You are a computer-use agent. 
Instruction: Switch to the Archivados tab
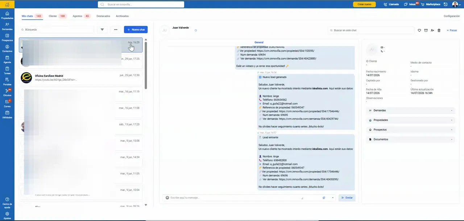click(x=122, y=16)
